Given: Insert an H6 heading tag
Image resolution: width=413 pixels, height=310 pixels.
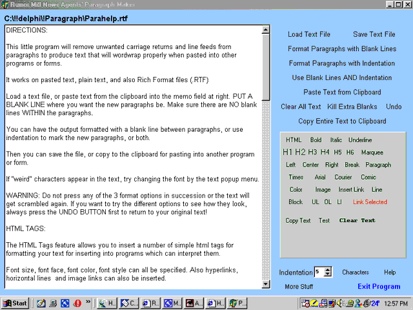Looking at the screenshot, I should 350,152.
